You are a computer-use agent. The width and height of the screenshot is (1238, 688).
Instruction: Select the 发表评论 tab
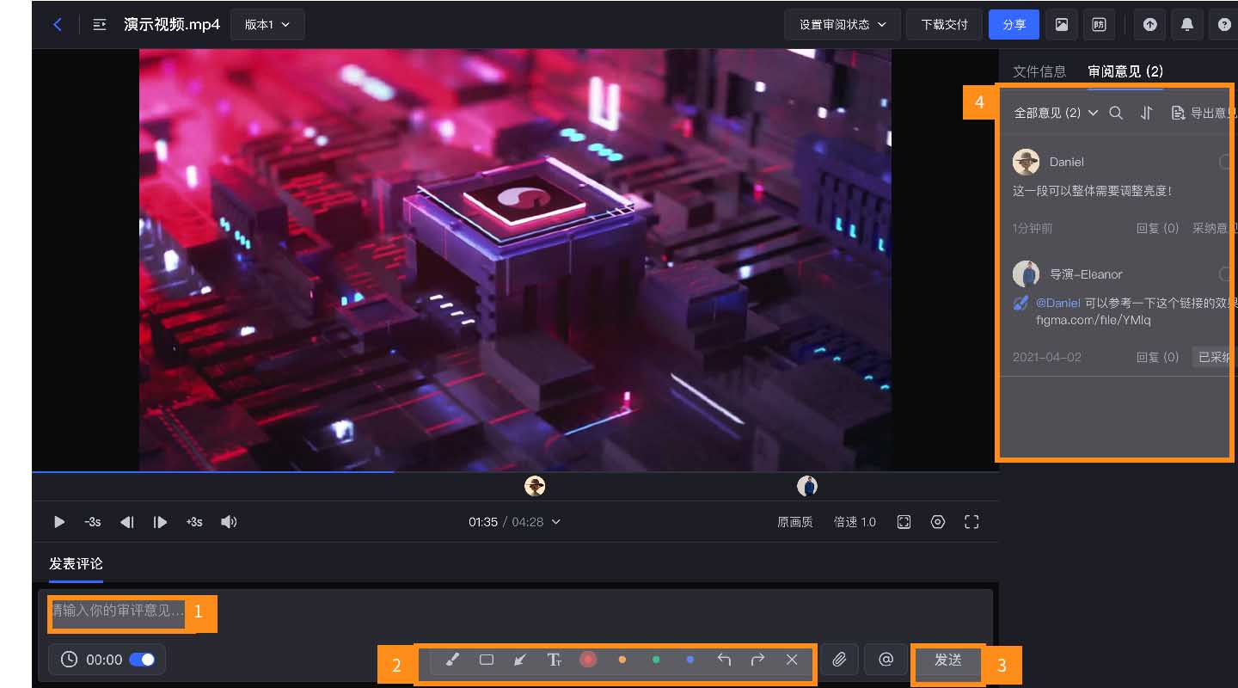coord(76,564)
